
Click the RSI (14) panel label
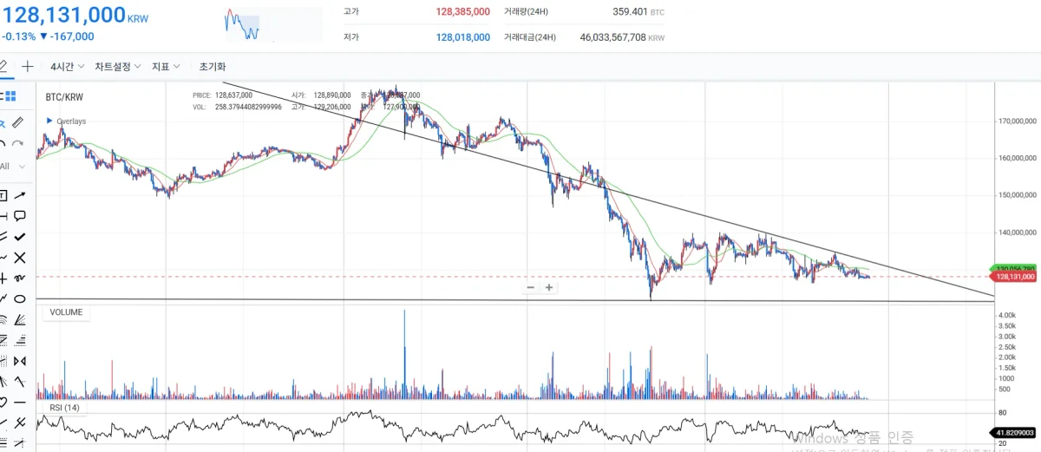(x=63, y=408)
